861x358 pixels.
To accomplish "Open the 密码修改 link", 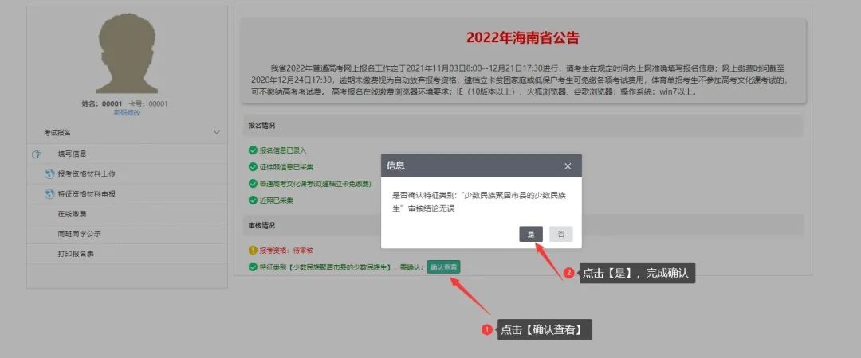I will pyautogui.click(x=127, y=112).
